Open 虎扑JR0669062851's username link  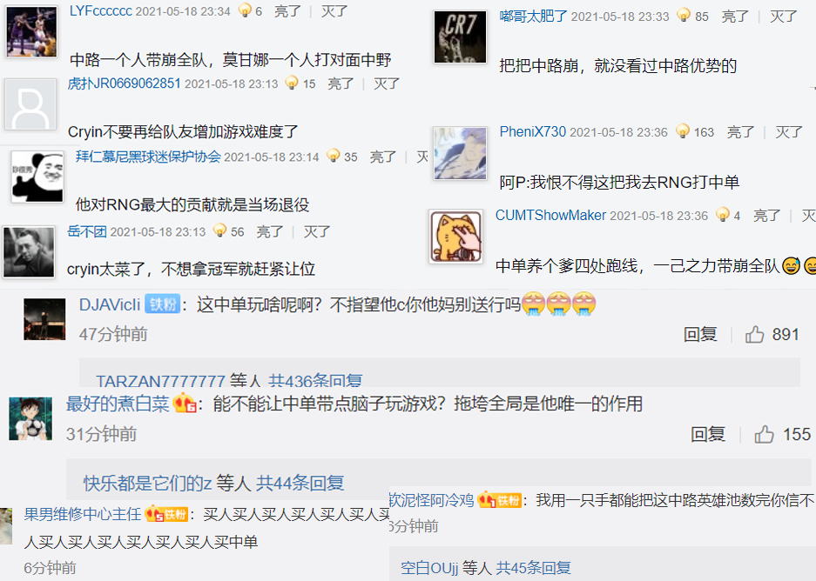click(x=124, y=83)
